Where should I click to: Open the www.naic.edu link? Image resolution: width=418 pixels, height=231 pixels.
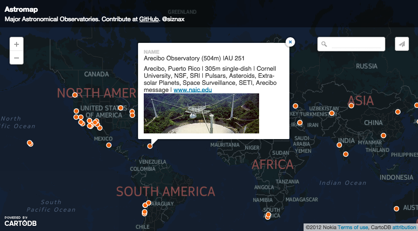(x=192, y=90)
